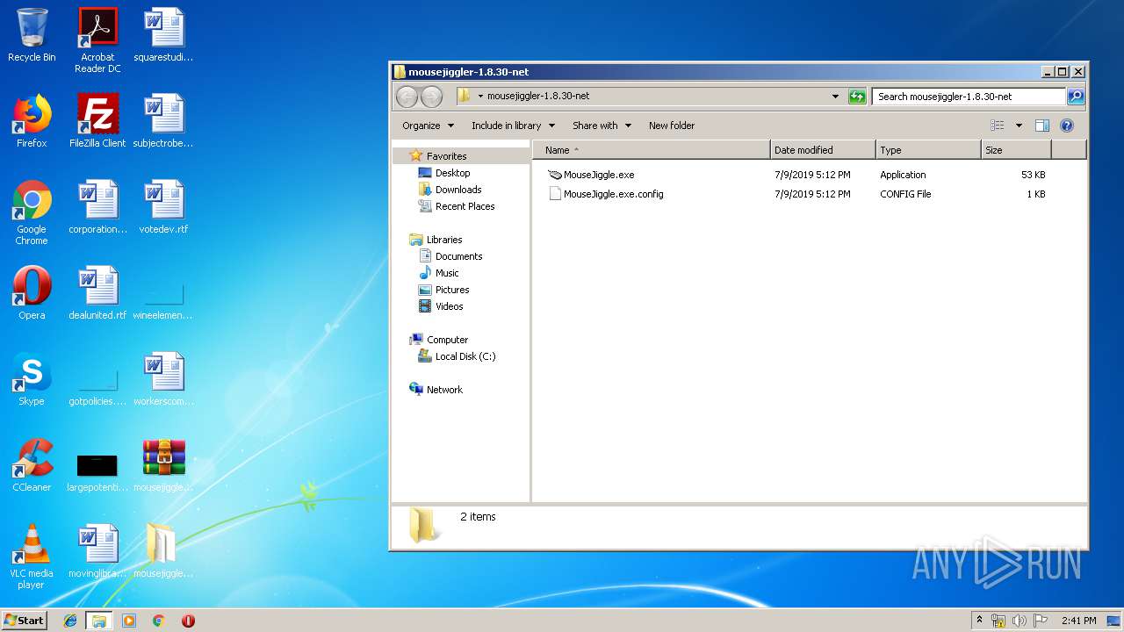Open Skype desktop shortcut
1124x632 pixels.
pyautogui.click(x=32, y=379)
